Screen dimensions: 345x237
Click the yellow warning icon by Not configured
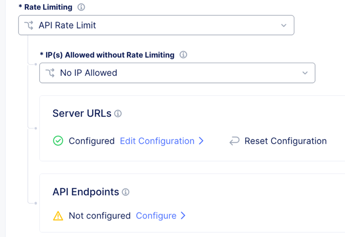(x=58, y=216)
